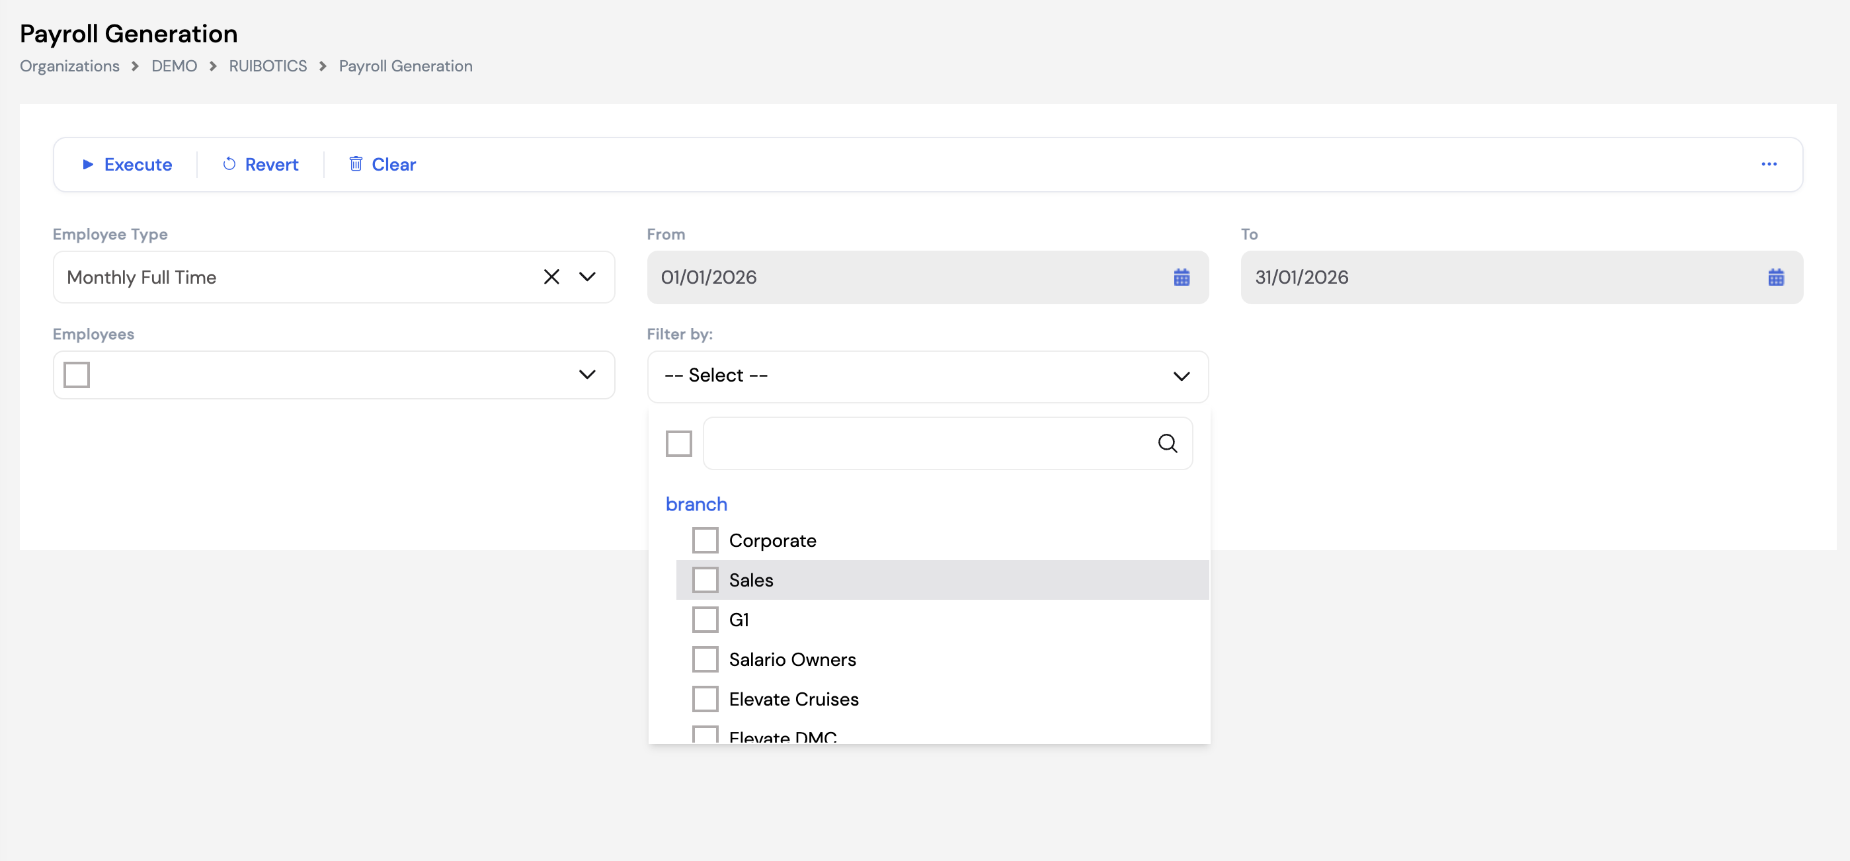Click the Clear trash bin icon
The image size is (1850, 861).
[356, 164]
